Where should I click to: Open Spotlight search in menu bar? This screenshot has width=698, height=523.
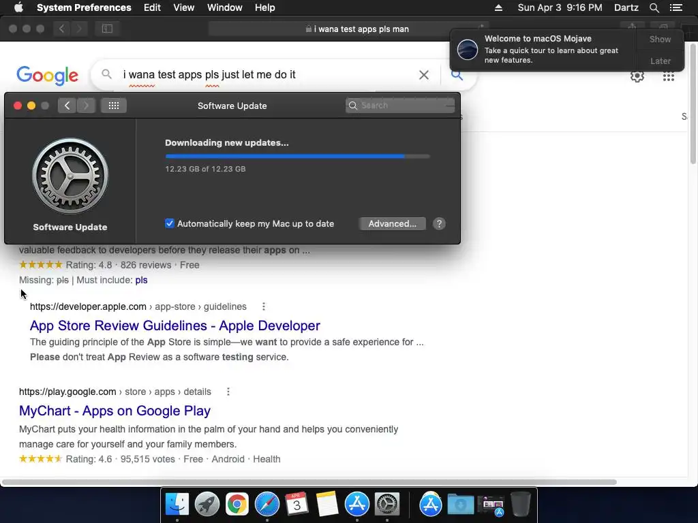point(654,7)
